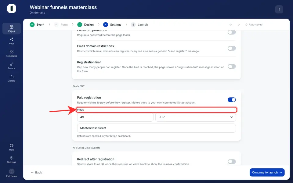
Task: Click Continue to launch button
Action: 267,173
